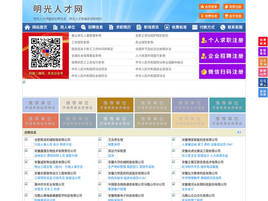Open 中华人民共和国就业促进法 link
Image resolution: width=268 pixels, height=201 pixels.
153,69
